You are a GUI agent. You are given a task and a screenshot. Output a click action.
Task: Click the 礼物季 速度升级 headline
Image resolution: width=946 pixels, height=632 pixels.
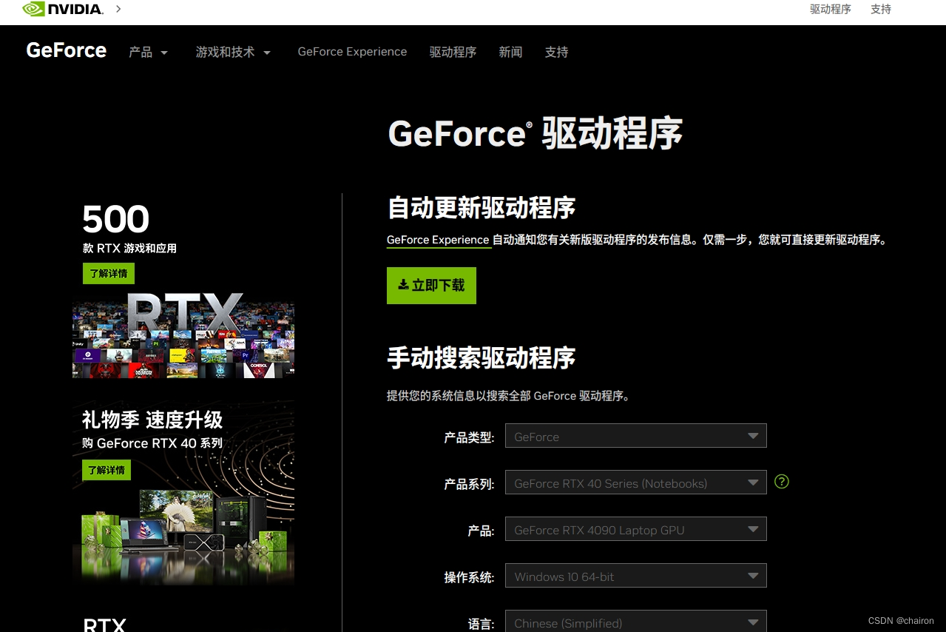pos(152,420)
